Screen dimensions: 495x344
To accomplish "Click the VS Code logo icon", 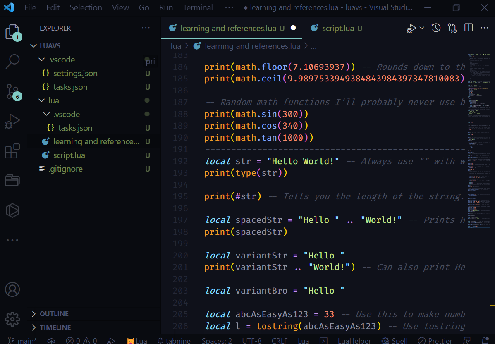I will click(9, 7).
